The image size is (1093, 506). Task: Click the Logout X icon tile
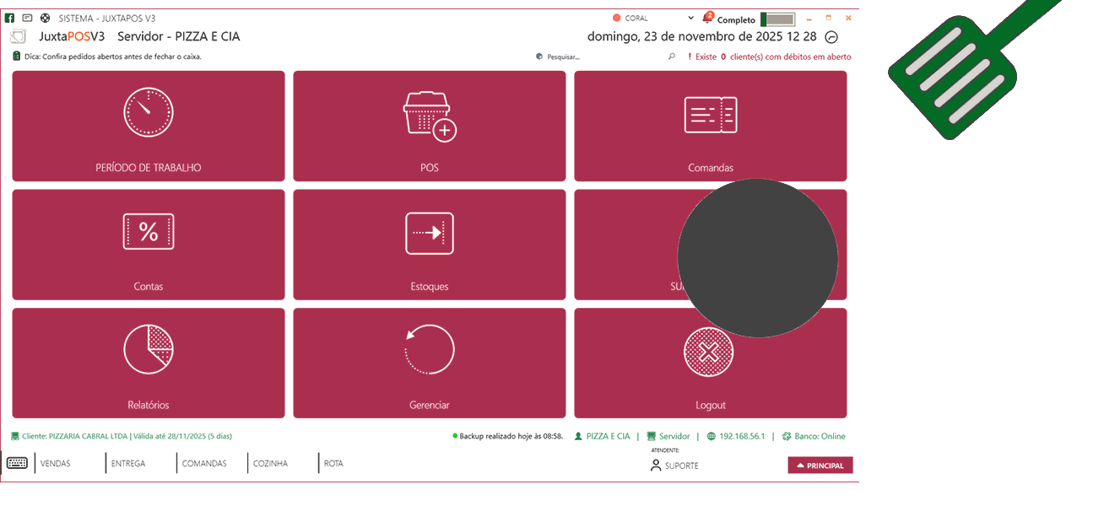[x=710, y=363]
